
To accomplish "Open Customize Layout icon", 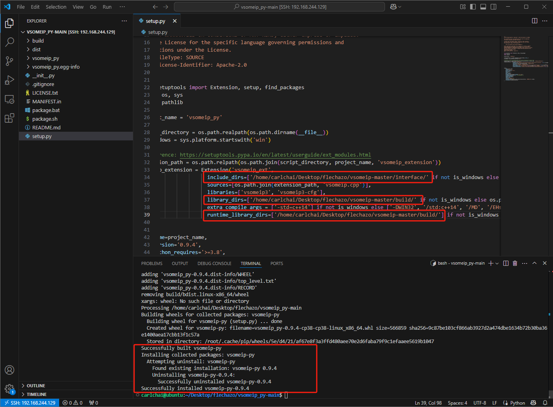I will point(463,7).
